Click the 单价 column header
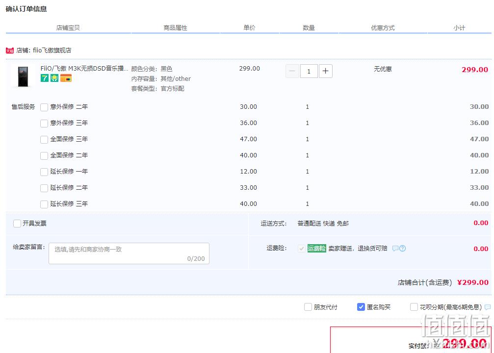 click(x=249, y=28)
